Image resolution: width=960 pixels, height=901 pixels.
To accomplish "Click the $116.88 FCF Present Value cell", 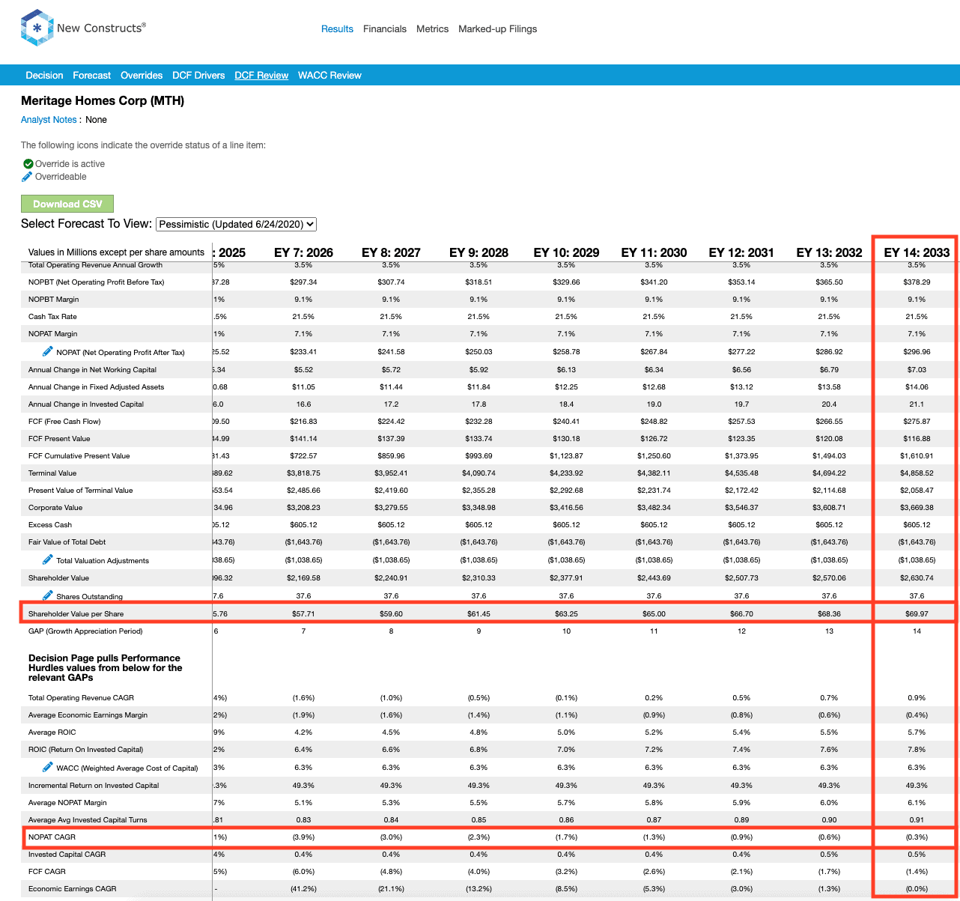I will [917, 439].
